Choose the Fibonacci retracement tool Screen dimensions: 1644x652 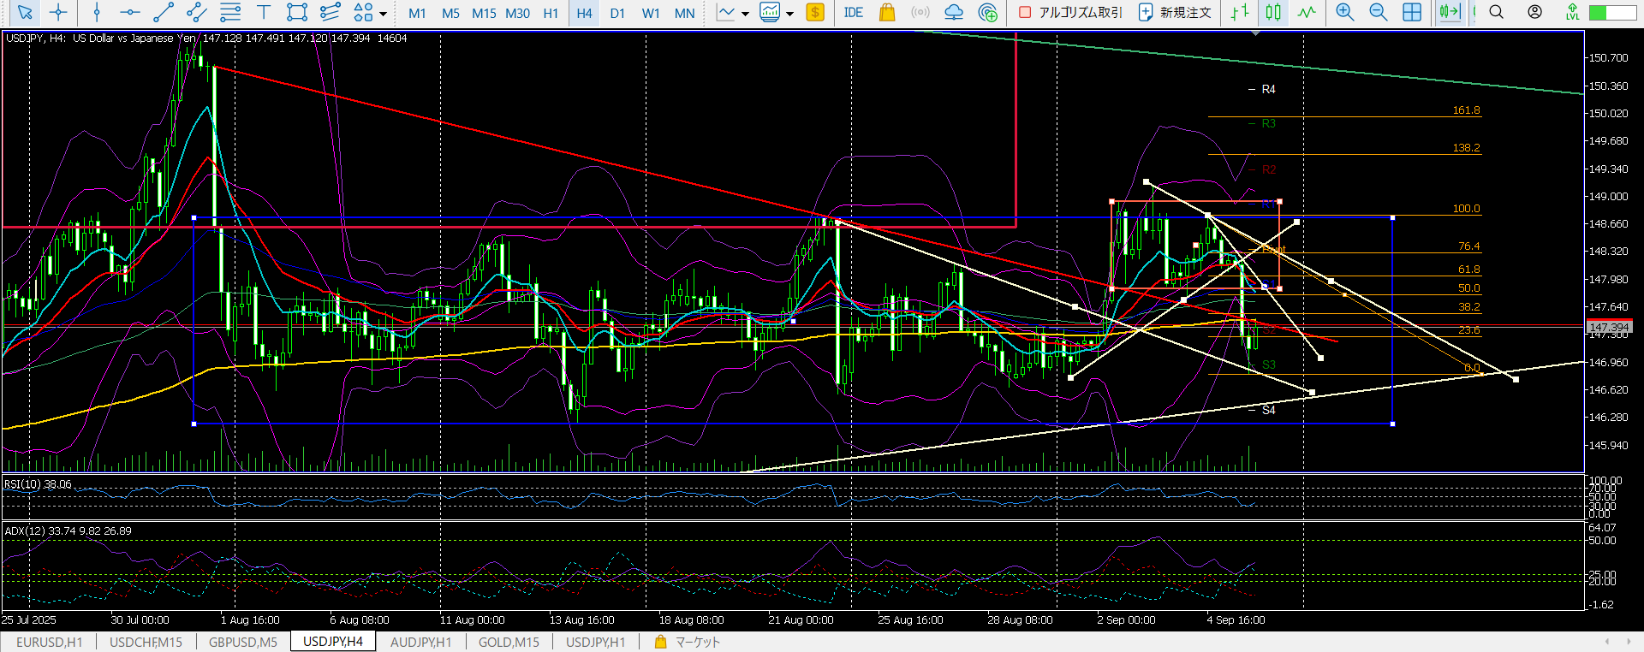230,13
